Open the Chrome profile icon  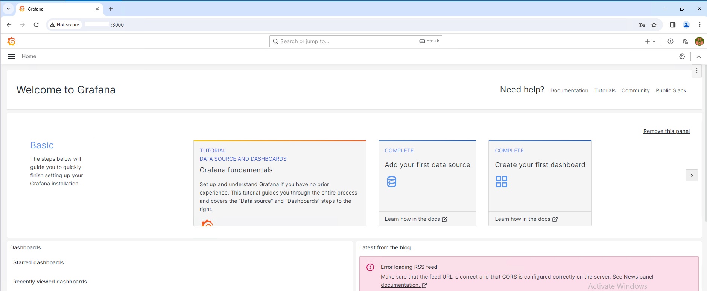tap(686, 25)
